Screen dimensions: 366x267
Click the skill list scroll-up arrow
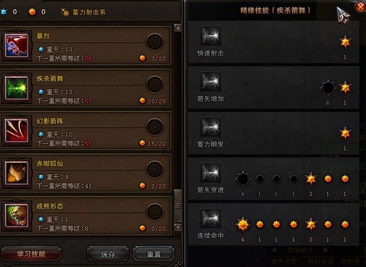(x=178, y=28)
